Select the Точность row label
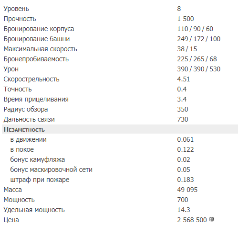 tap(18, 89)
